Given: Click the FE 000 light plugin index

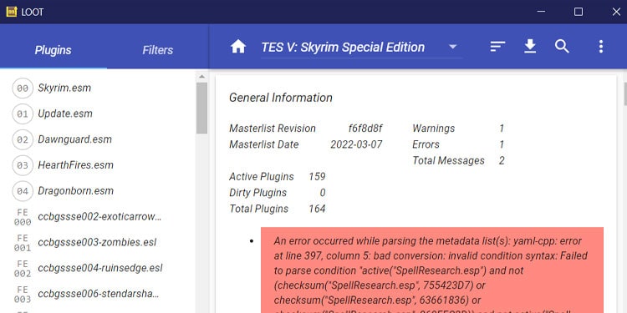Looking at the screenshot, I should 23,217.
